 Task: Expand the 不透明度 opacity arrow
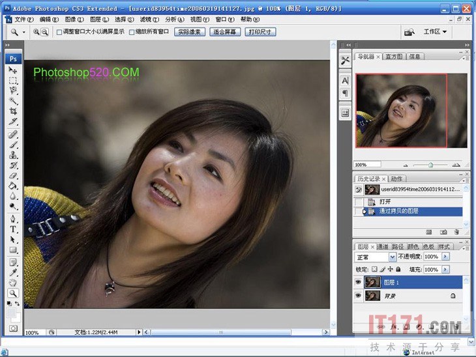(446, 257)
